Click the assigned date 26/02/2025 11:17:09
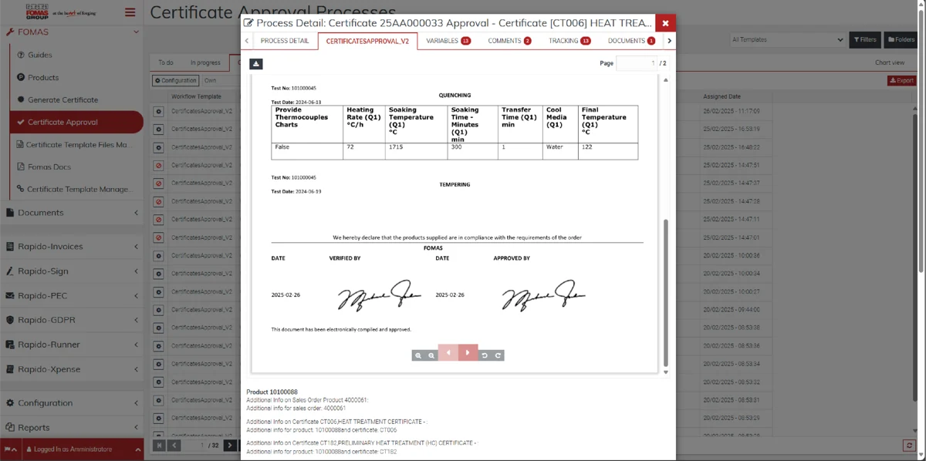Viewport: 926px width, 461px height. coord(731,111)
